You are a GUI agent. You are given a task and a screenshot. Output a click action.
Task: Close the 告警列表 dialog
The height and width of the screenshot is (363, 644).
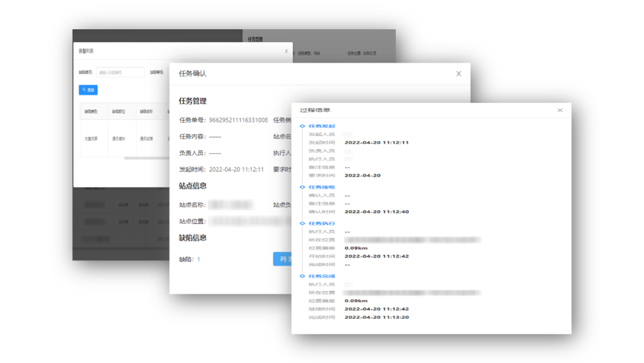(286, 51)
